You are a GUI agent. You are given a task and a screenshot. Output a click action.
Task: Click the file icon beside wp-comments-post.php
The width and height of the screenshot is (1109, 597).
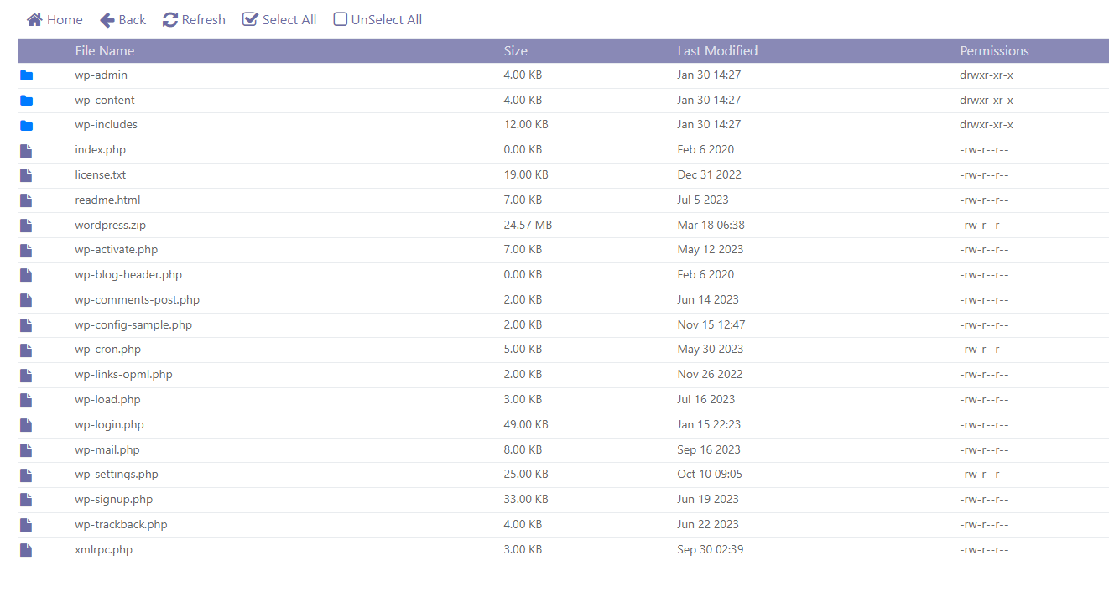coord(26,300)
